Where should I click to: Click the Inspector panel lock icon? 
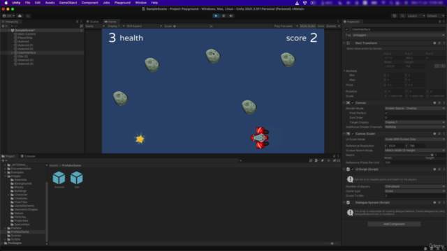pos(439,22)
